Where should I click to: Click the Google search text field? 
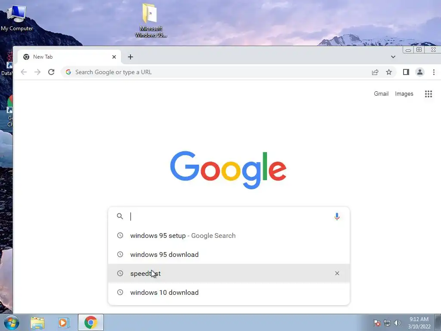(229, 216)
